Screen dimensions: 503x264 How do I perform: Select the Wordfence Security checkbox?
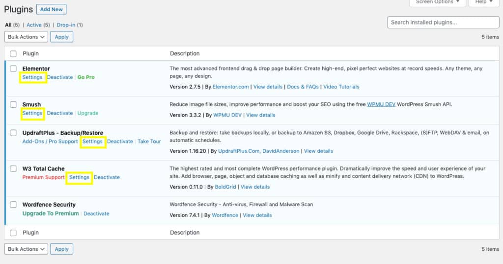tap(13, 204)
